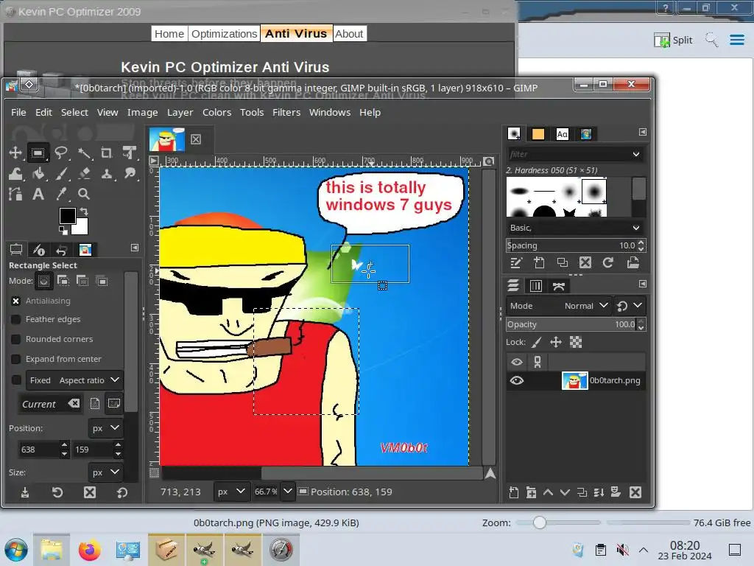Image resolution: width=754 pixels, height=566 pixels.
Task: Switch aspect ratio to landscape orientation
Action: tap(114, 403)
